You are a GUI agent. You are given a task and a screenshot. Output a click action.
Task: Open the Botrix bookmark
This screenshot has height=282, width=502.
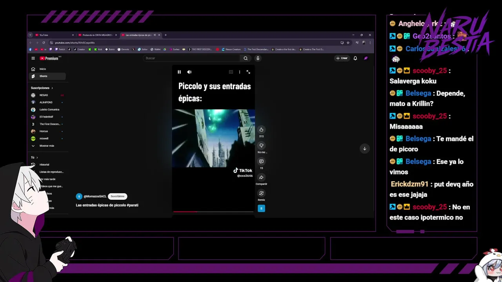point(110,49)
